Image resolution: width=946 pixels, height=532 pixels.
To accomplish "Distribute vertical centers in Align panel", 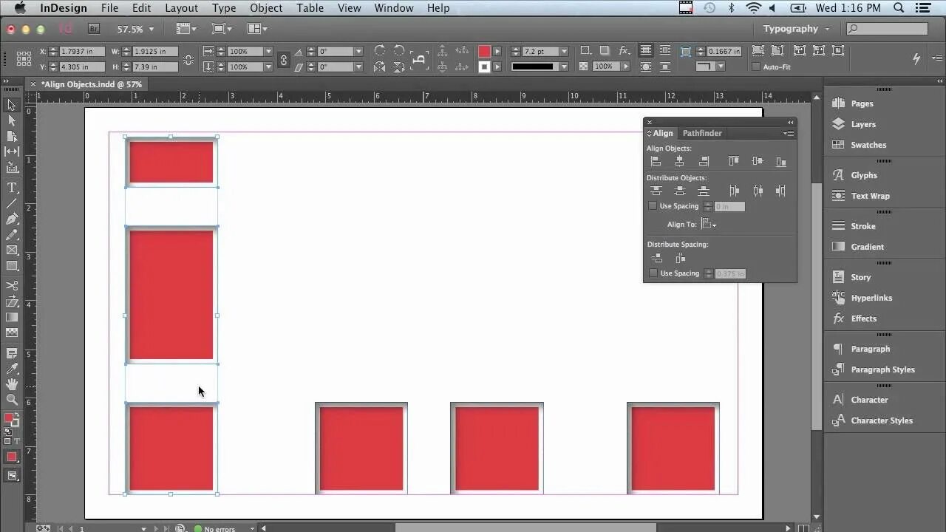I will 679,191.
